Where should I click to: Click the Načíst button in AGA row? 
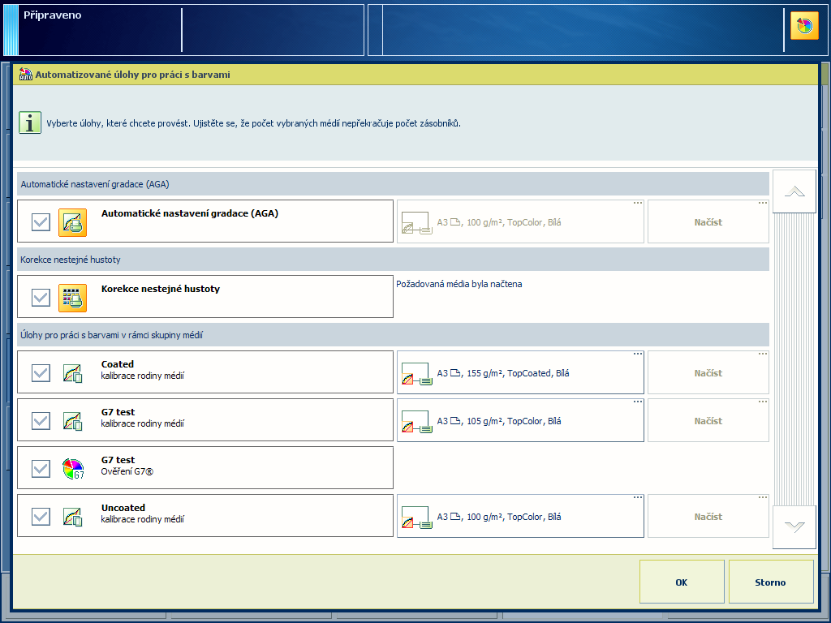pos(708,221)
